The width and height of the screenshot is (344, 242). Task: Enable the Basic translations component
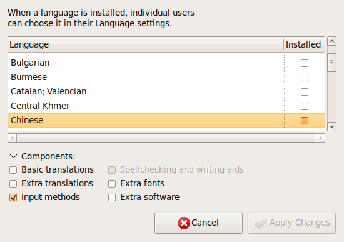pyautogui.click(x=13, y=170)
